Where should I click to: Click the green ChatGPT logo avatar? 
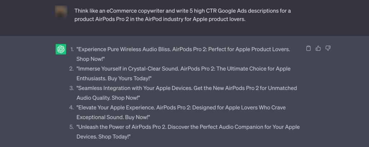(61, 49)
